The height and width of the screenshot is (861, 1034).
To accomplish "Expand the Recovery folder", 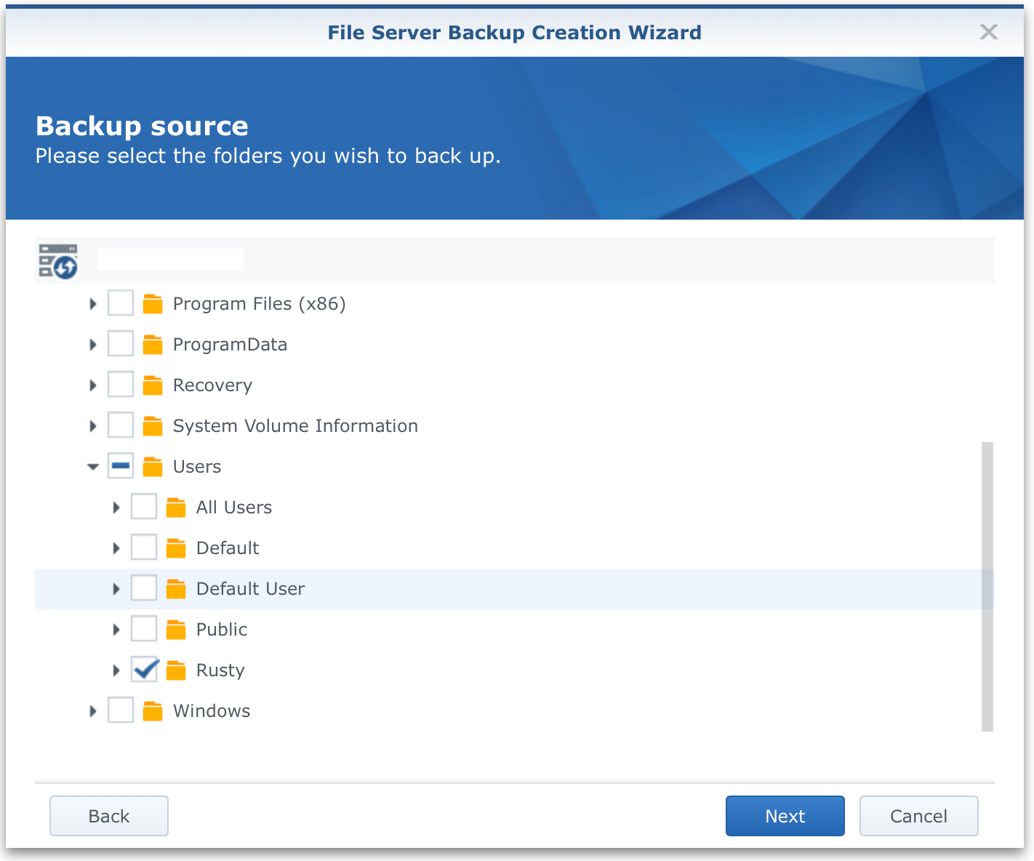I will pos(92,385).
